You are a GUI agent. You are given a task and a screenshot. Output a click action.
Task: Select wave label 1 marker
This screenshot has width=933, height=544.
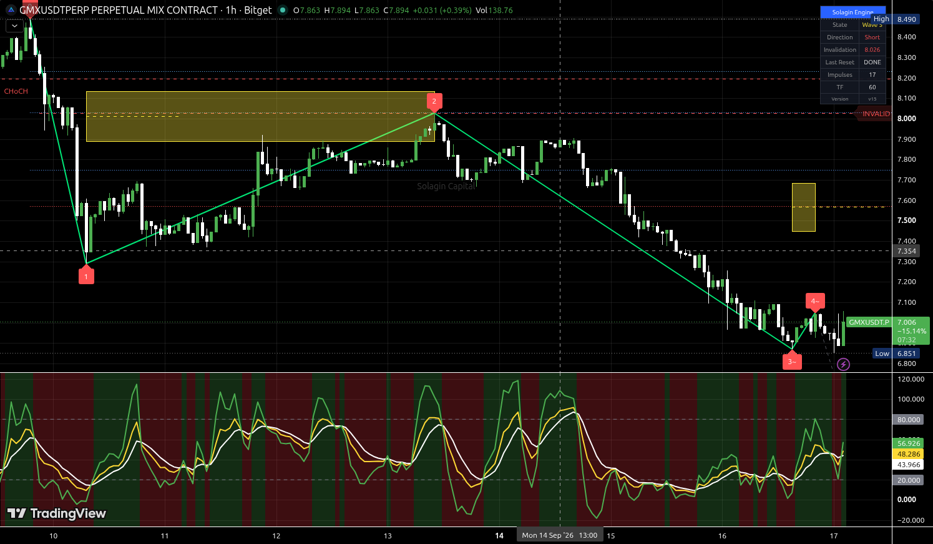[x=86, y=275]
